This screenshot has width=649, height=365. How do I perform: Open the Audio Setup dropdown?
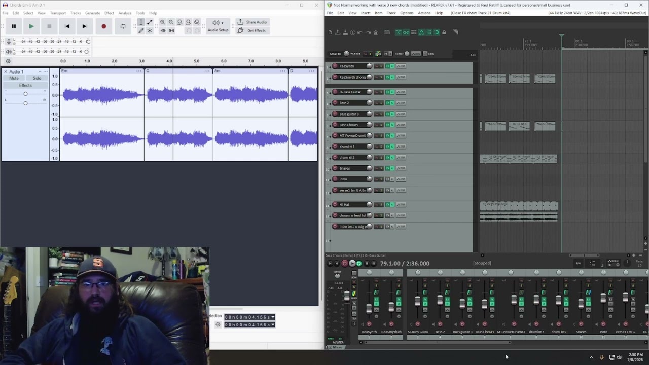[218, 26]
